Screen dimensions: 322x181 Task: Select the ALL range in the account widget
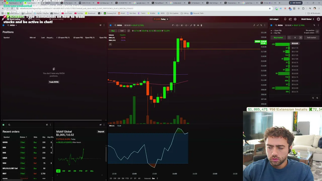point(92,171)
